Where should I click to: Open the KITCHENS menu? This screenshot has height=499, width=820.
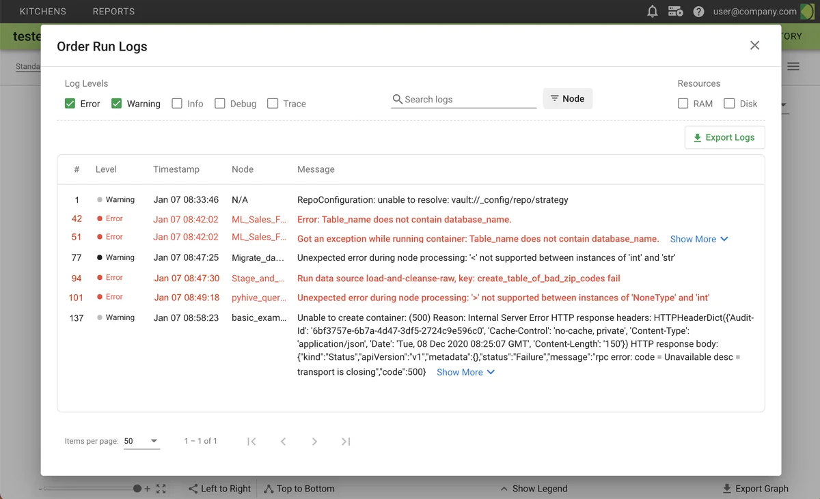click(43, 12)
